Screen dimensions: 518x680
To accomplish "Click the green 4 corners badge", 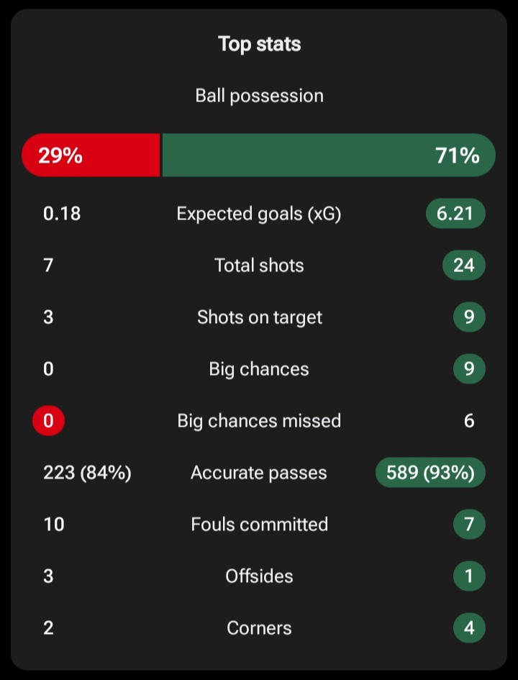I will pos(469,628).
